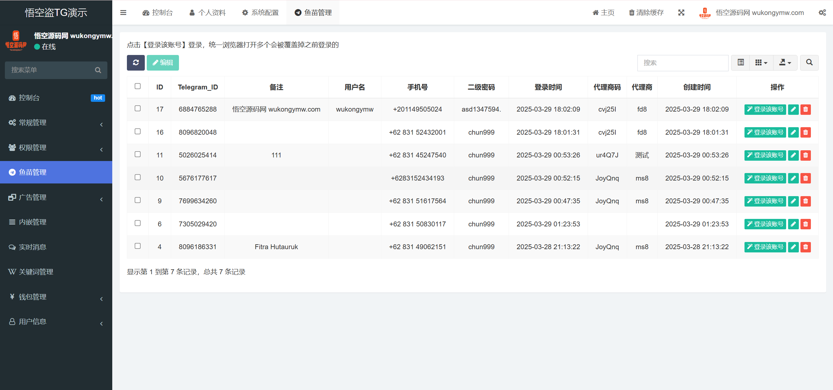This screenshot has width=833, height=390.
Task: Check the select-all checkbox in table header
Action: click(x=138, y=86)
